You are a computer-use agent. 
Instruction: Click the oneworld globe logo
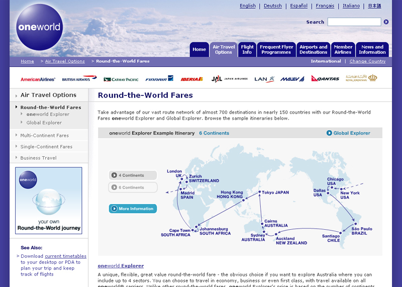40,27
